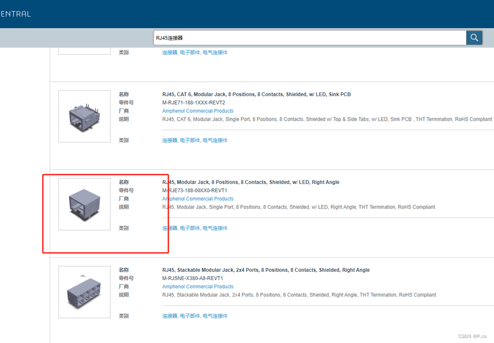Open 连接器 category for M-RJE71-188-1XXX-REVT2

[x=170, y=140]
